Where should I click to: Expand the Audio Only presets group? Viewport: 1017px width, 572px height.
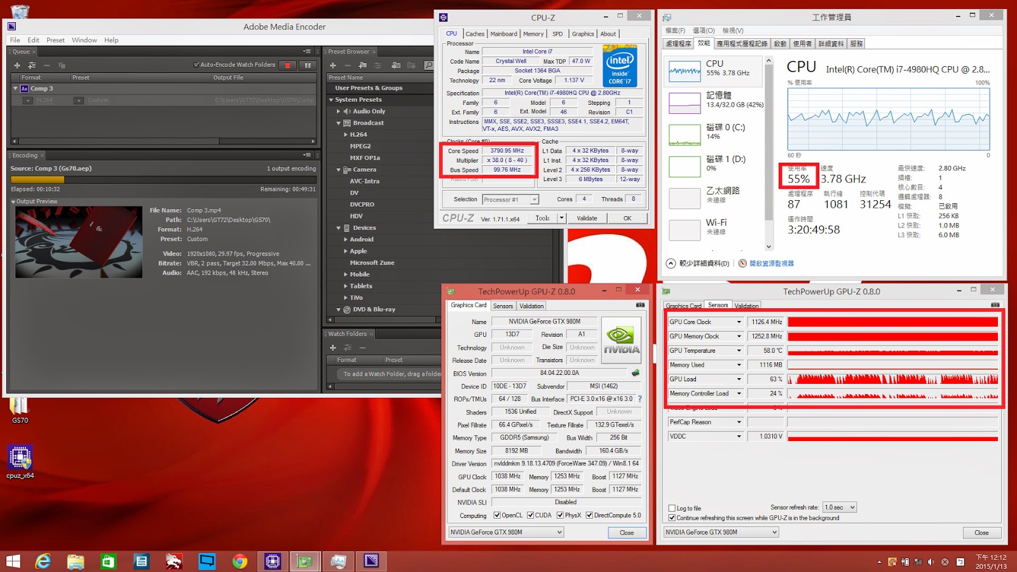pyautogui.click(x=339, y=111)
